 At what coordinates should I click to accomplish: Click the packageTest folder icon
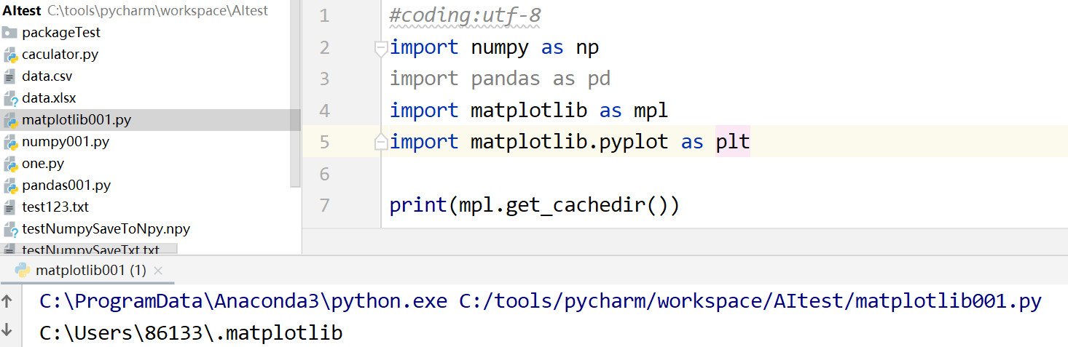coord(9,33)
